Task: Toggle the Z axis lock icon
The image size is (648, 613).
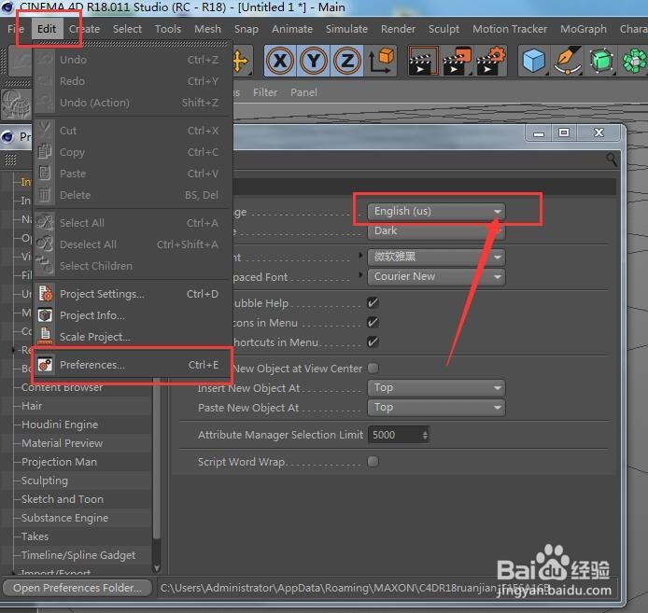Action: (346, 62)
